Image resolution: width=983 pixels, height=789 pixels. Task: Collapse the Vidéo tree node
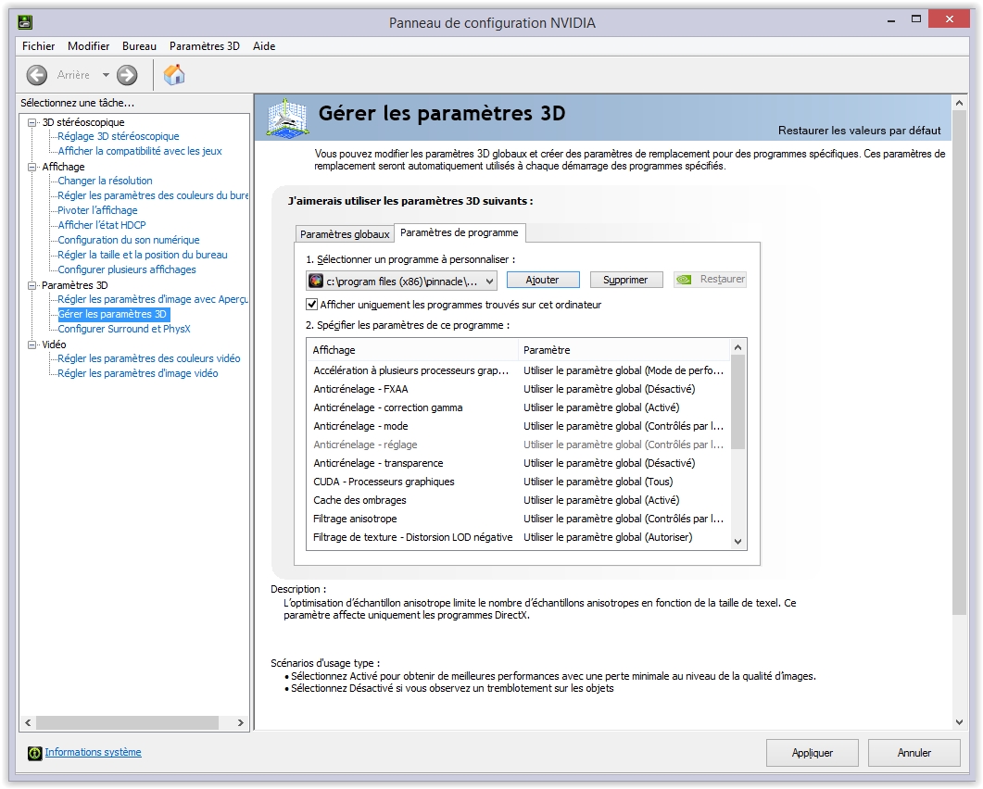(32, 344)
